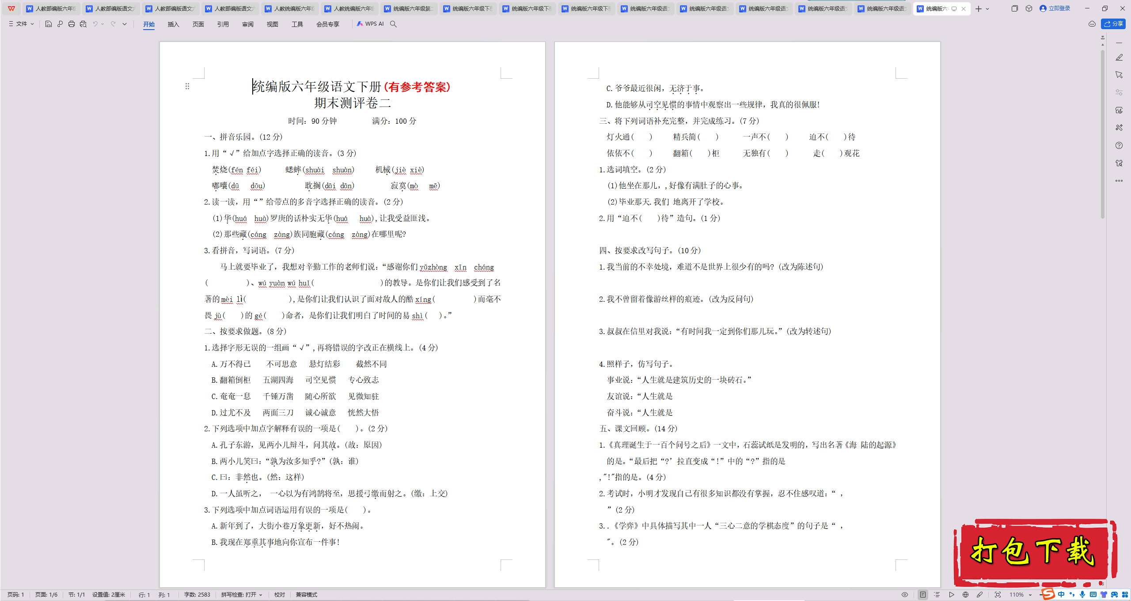Open the new tab options dropdown arrow

987,9
